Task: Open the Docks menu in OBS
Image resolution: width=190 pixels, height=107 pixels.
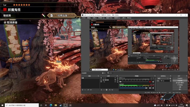Action: (101, 18)
